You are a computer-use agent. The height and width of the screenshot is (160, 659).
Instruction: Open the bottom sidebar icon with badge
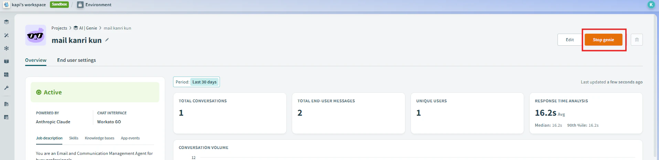click(6, 117)
